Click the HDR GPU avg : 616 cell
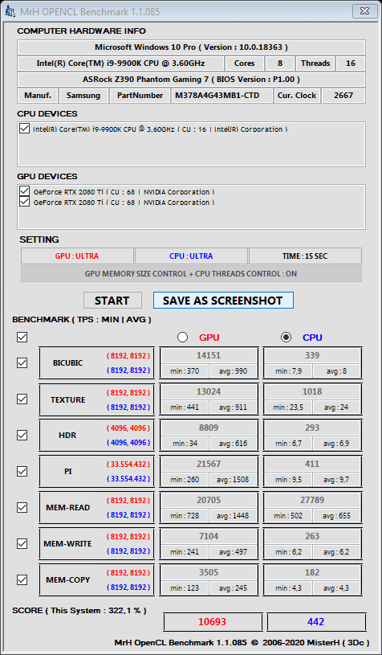 233,443
